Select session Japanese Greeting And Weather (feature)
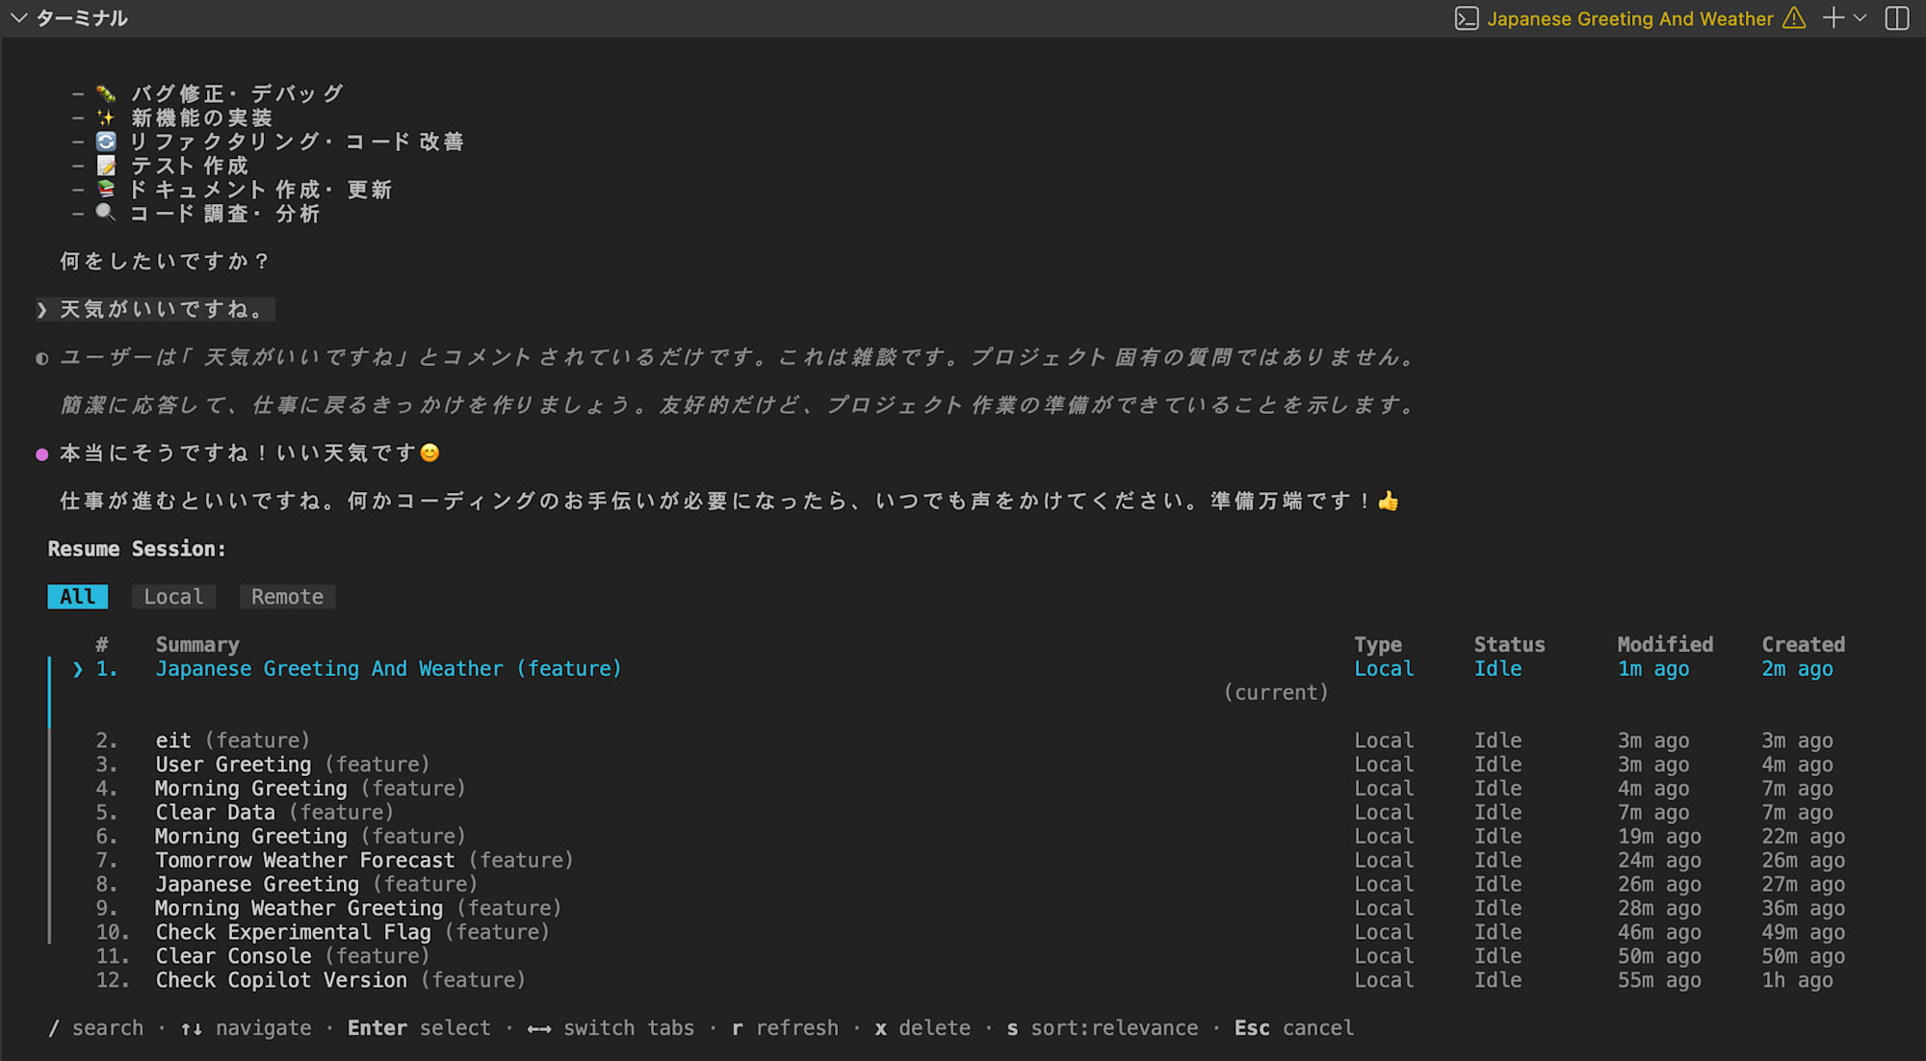The image size is (1926, 1061). 388,668
